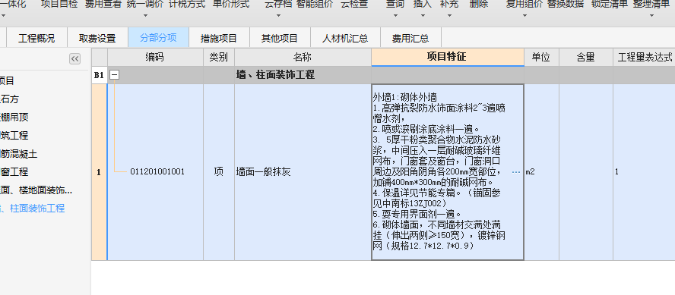Click 单价形式 toolbar button
The image size is (675, 295).
231,5
